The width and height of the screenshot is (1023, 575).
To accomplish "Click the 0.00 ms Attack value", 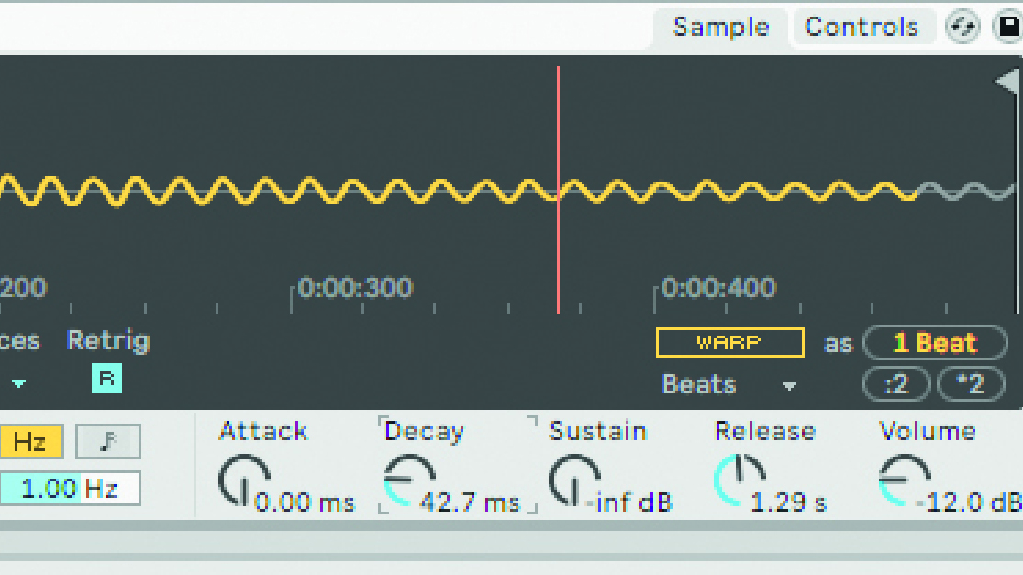I will point(305,503).
